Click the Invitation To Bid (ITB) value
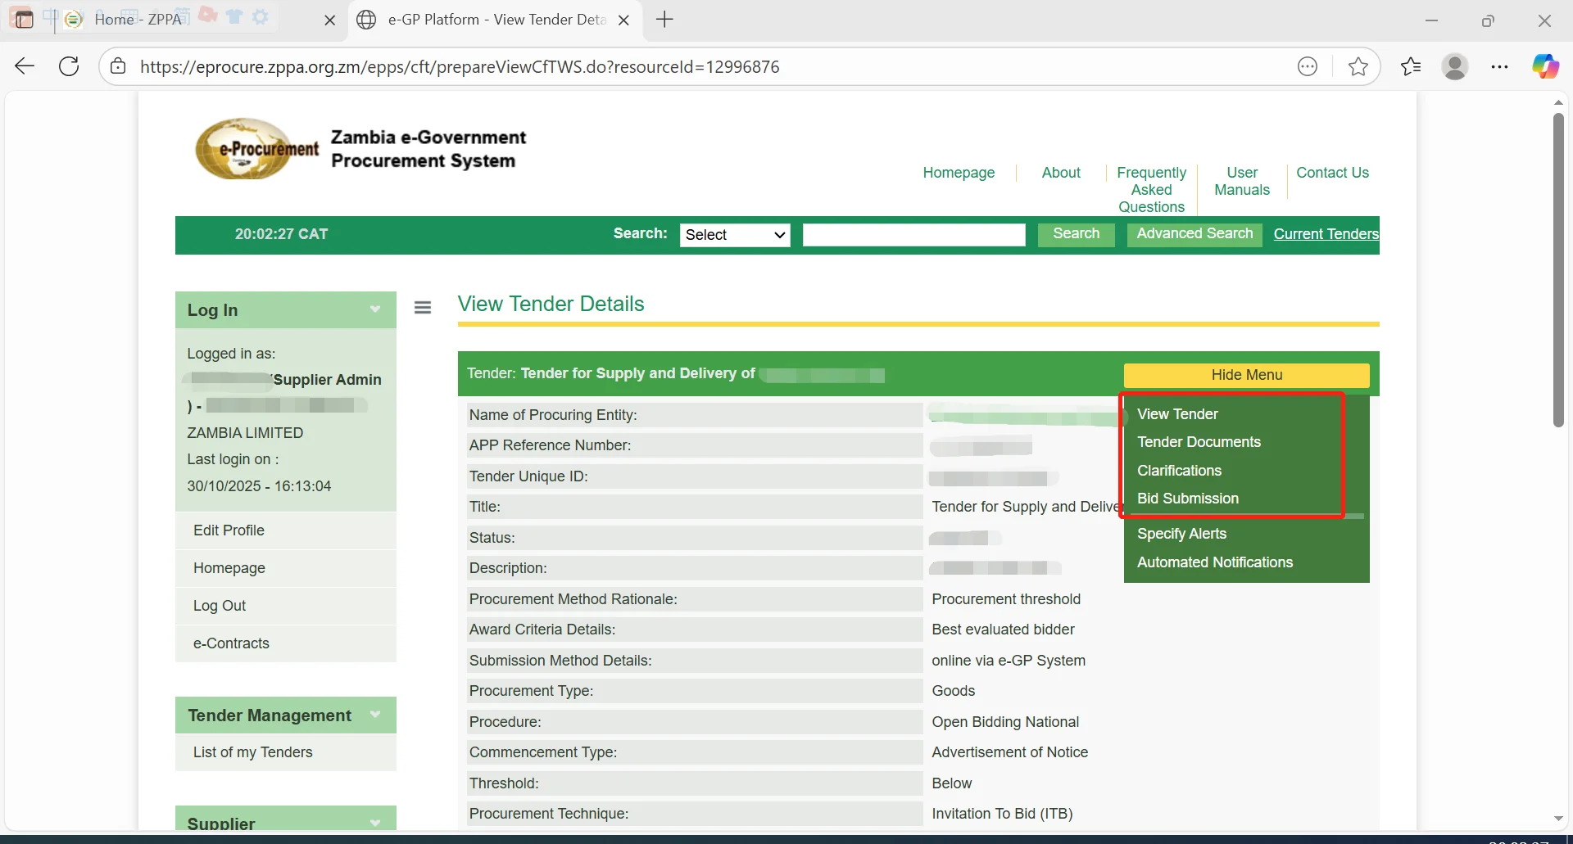The width and height of the screenshot is (1573, 844). pyautogui.click(x=1002, y=814)
